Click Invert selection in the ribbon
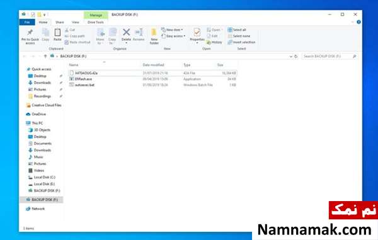The height and width of the screenshot is (240, 378). (x=241, y=42)
